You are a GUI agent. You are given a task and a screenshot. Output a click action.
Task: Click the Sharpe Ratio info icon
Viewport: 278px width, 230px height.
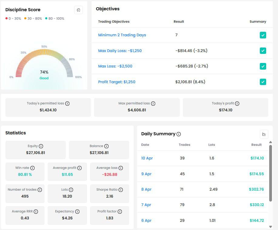coord(121,190)
